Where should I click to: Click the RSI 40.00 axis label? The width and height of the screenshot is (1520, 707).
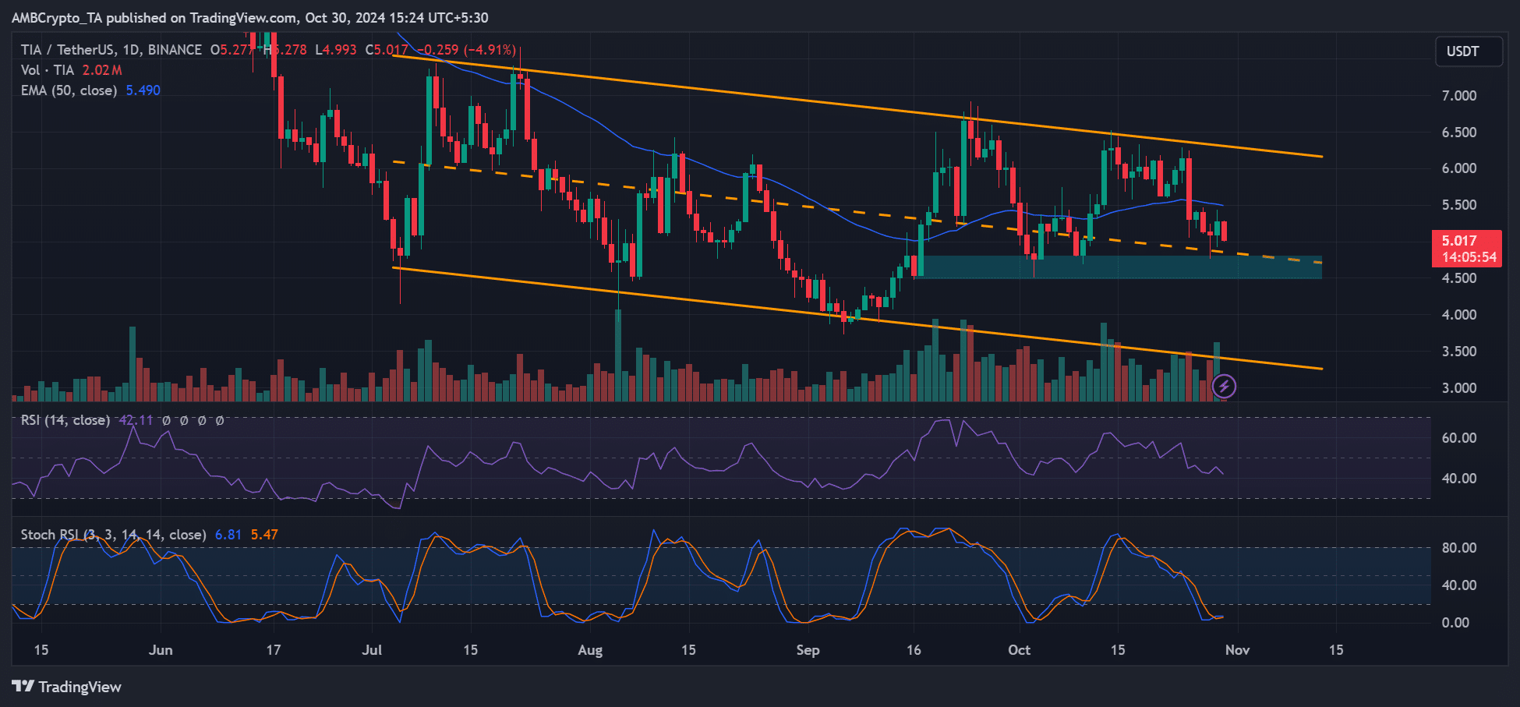[1459, 479]
